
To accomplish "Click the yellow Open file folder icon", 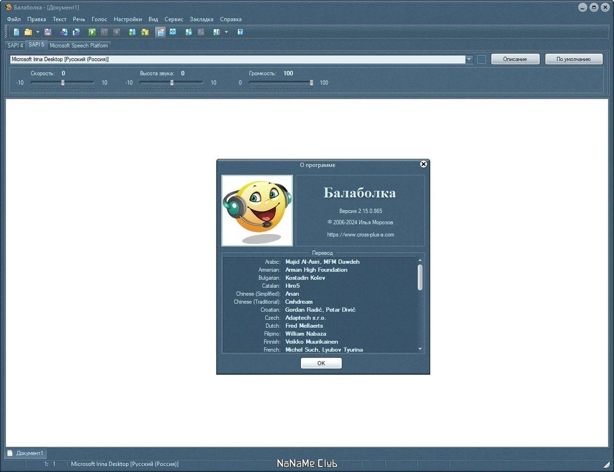I will (28, 32).
